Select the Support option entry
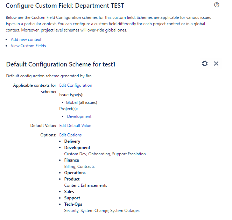 click(x=72, y=198)
